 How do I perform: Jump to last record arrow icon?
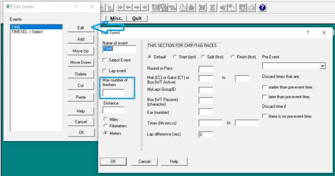145,8
